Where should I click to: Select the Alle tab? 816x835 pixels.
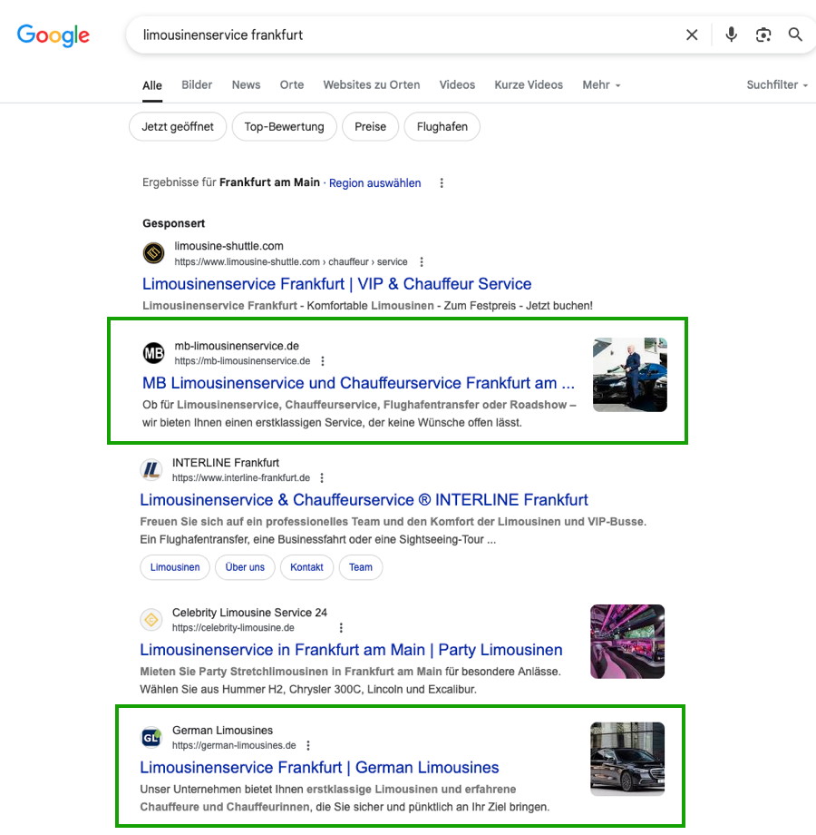[x=152, y=85]
